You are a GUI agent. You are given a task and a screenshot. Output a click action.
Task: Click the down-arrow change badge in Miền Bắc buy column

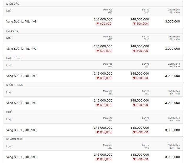click(x=104, y=24)
